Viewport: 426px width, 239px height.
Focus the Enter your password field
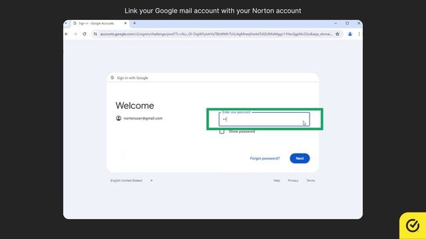tap(264, 119)
